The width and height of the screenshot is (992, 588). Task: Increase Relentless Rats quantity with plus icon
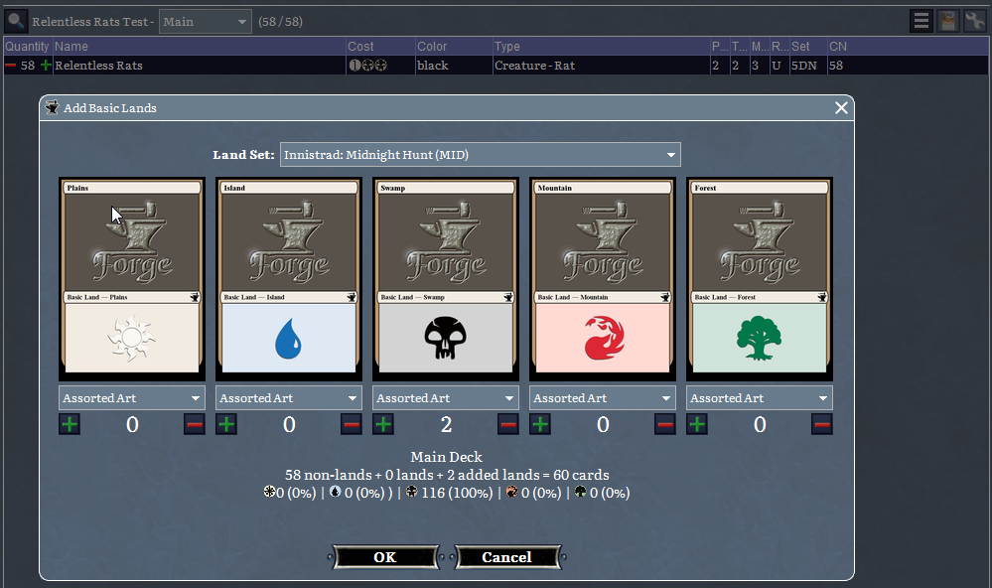click(x=46, y=66)
